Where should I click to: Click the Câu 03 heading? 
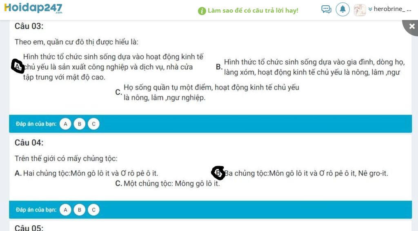coord(29,26)
